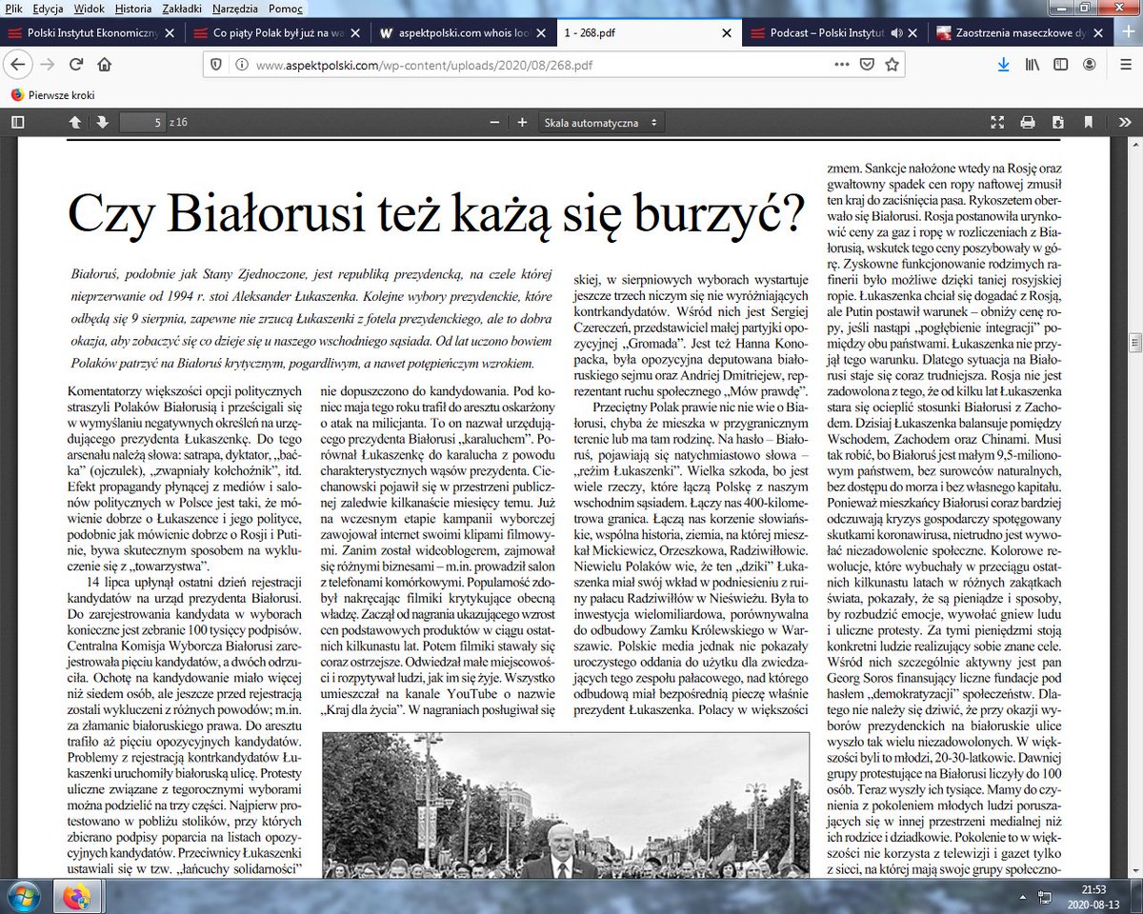Go to the browser home page
The image size is (1143, 914).
point(105,65)
